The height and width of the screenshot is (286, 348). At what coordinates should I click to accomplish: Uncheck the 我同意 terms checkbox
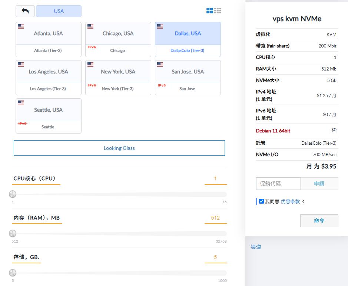[x=261, y=201]
